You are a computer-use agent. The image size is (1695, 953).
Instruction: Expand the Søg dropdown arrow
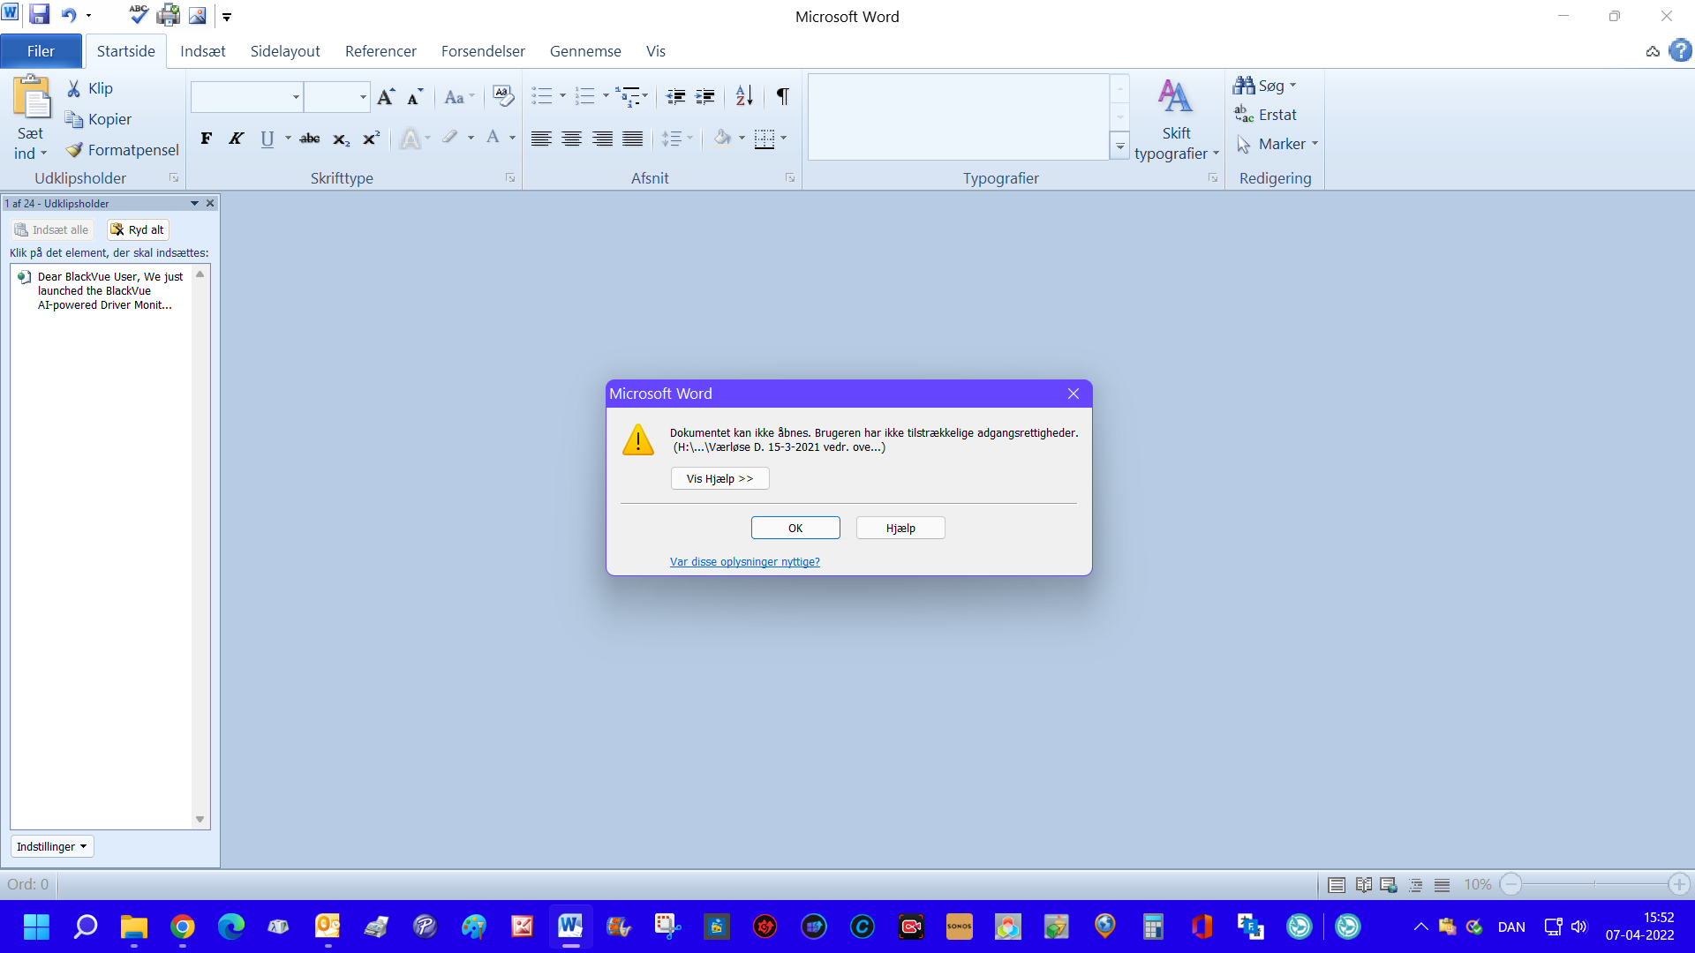[x=1293, y=86]
